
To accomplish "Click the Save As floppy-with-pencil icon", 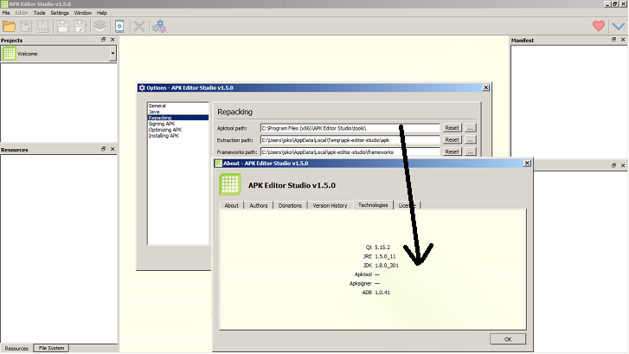I will (80, 27).
